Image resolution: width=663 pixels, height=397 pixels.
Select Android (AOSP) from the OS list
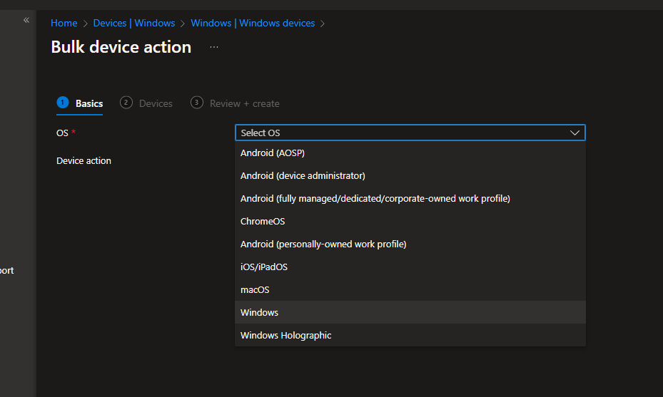coord(273,153)
